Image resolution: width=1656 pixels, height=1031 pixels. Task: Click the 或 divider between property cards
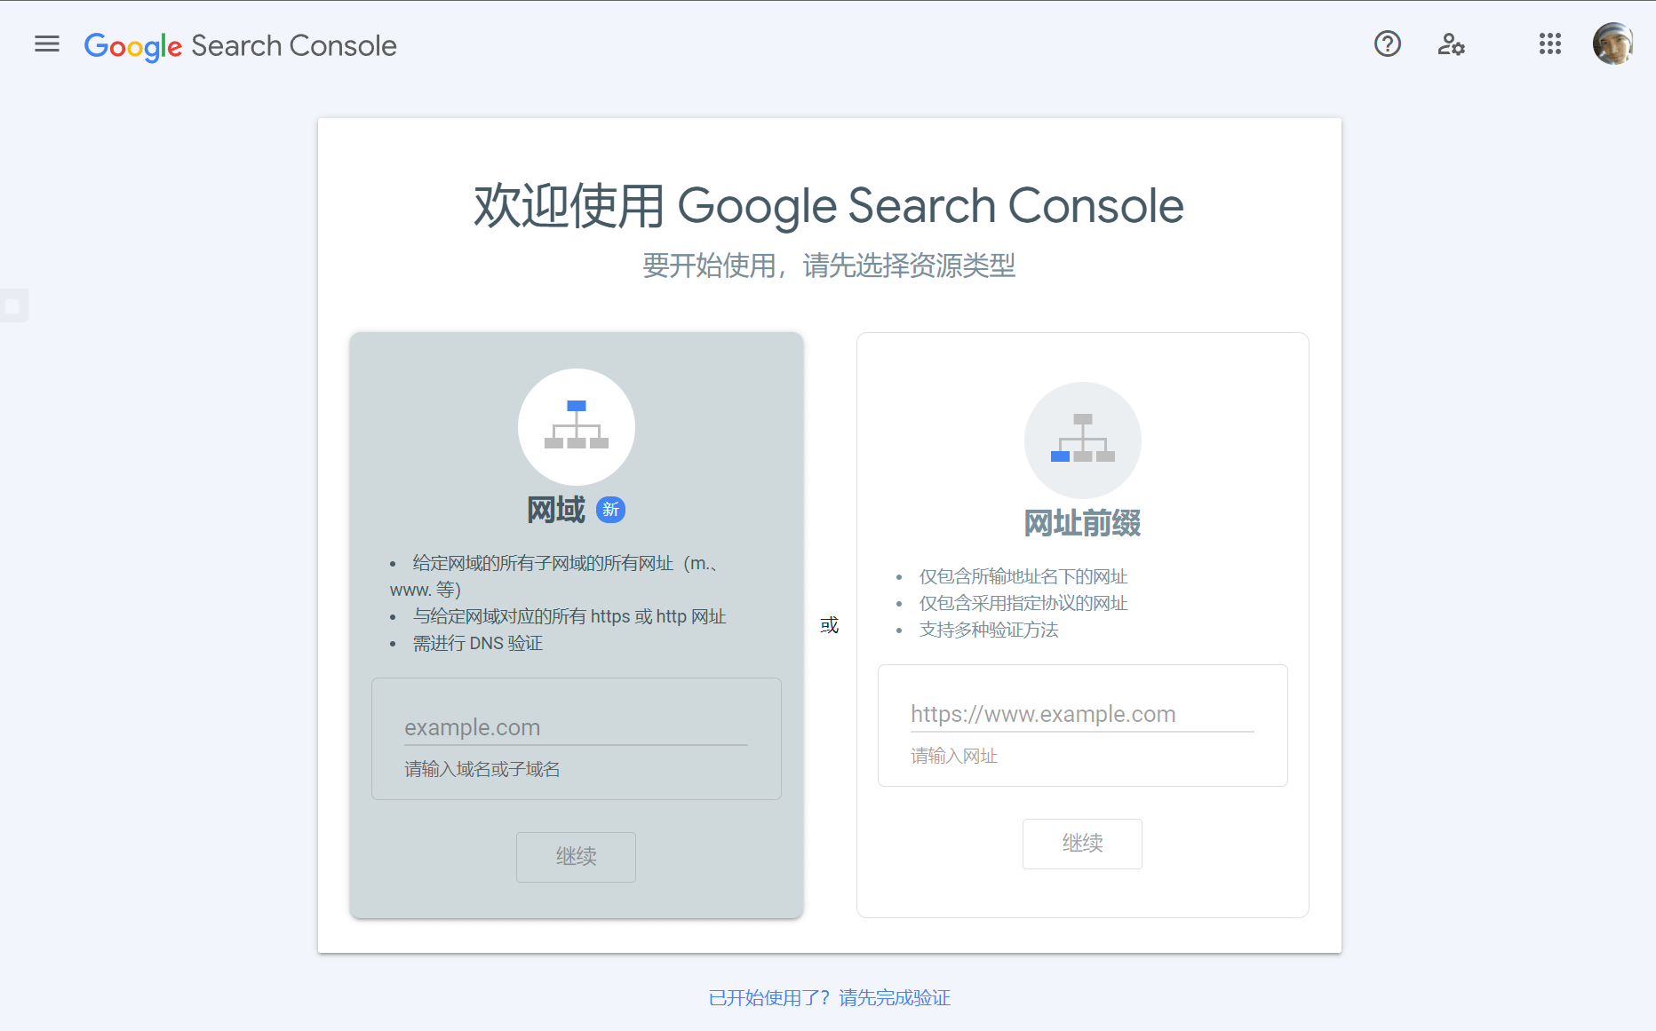[x=829, y=624]
